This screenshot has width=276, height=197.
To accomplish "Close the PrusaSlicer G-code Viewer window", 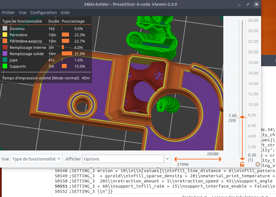I will [257, 4].
